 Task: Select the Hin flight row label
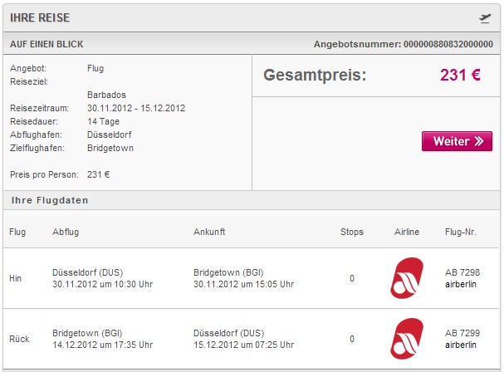click(16, 278)
